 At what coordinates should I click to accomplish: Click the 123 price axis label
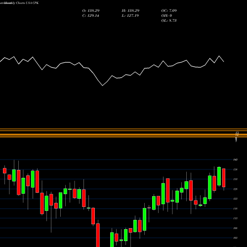[235, 199]
